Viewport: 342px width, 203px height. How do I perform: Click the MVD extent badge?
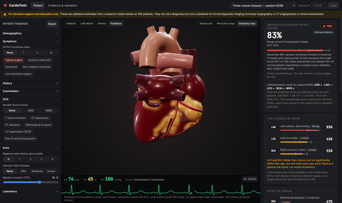tap(273, 201)
